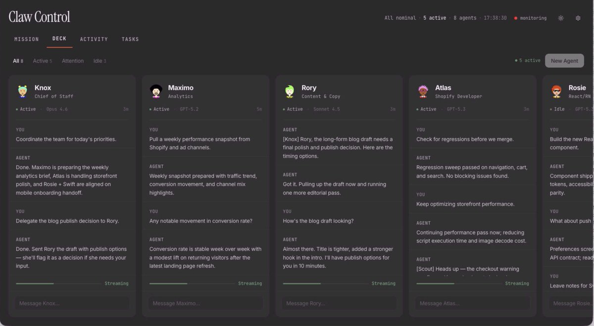
Task: Open Atlas's avatar icon
Action: click(423, 92)
